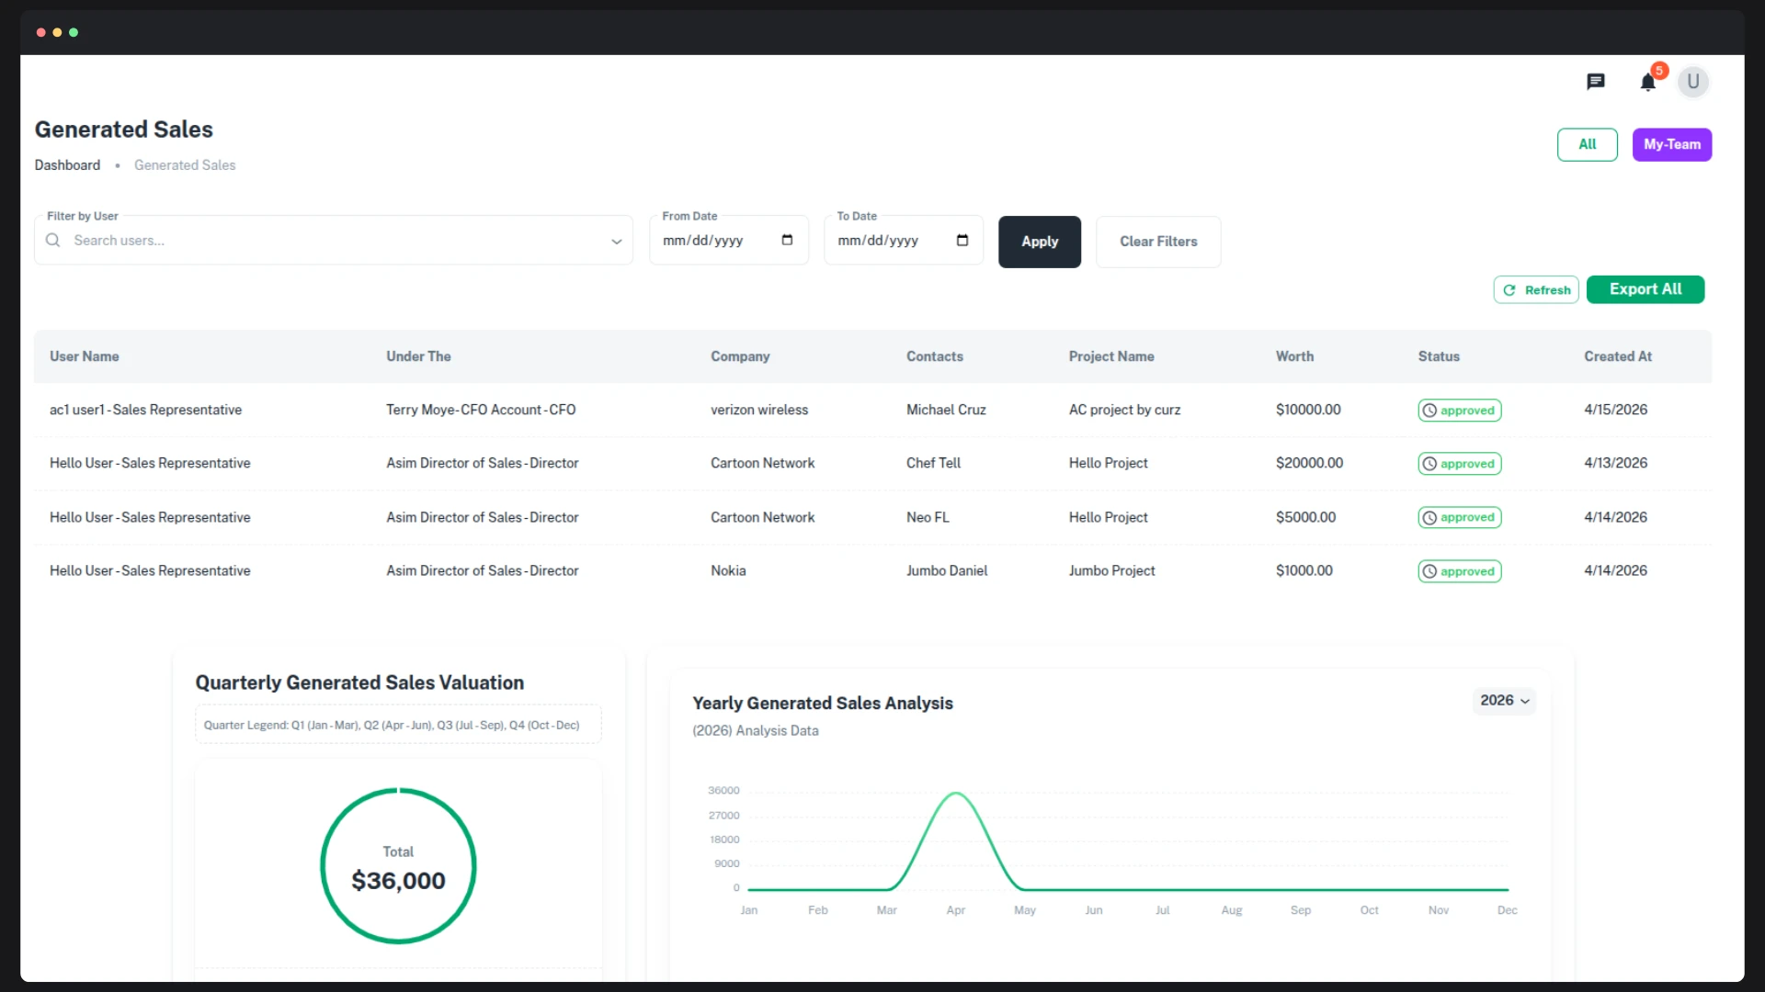Click the $5000.00 worth value
The image size is (1765, 992).
coord(1305,517)
